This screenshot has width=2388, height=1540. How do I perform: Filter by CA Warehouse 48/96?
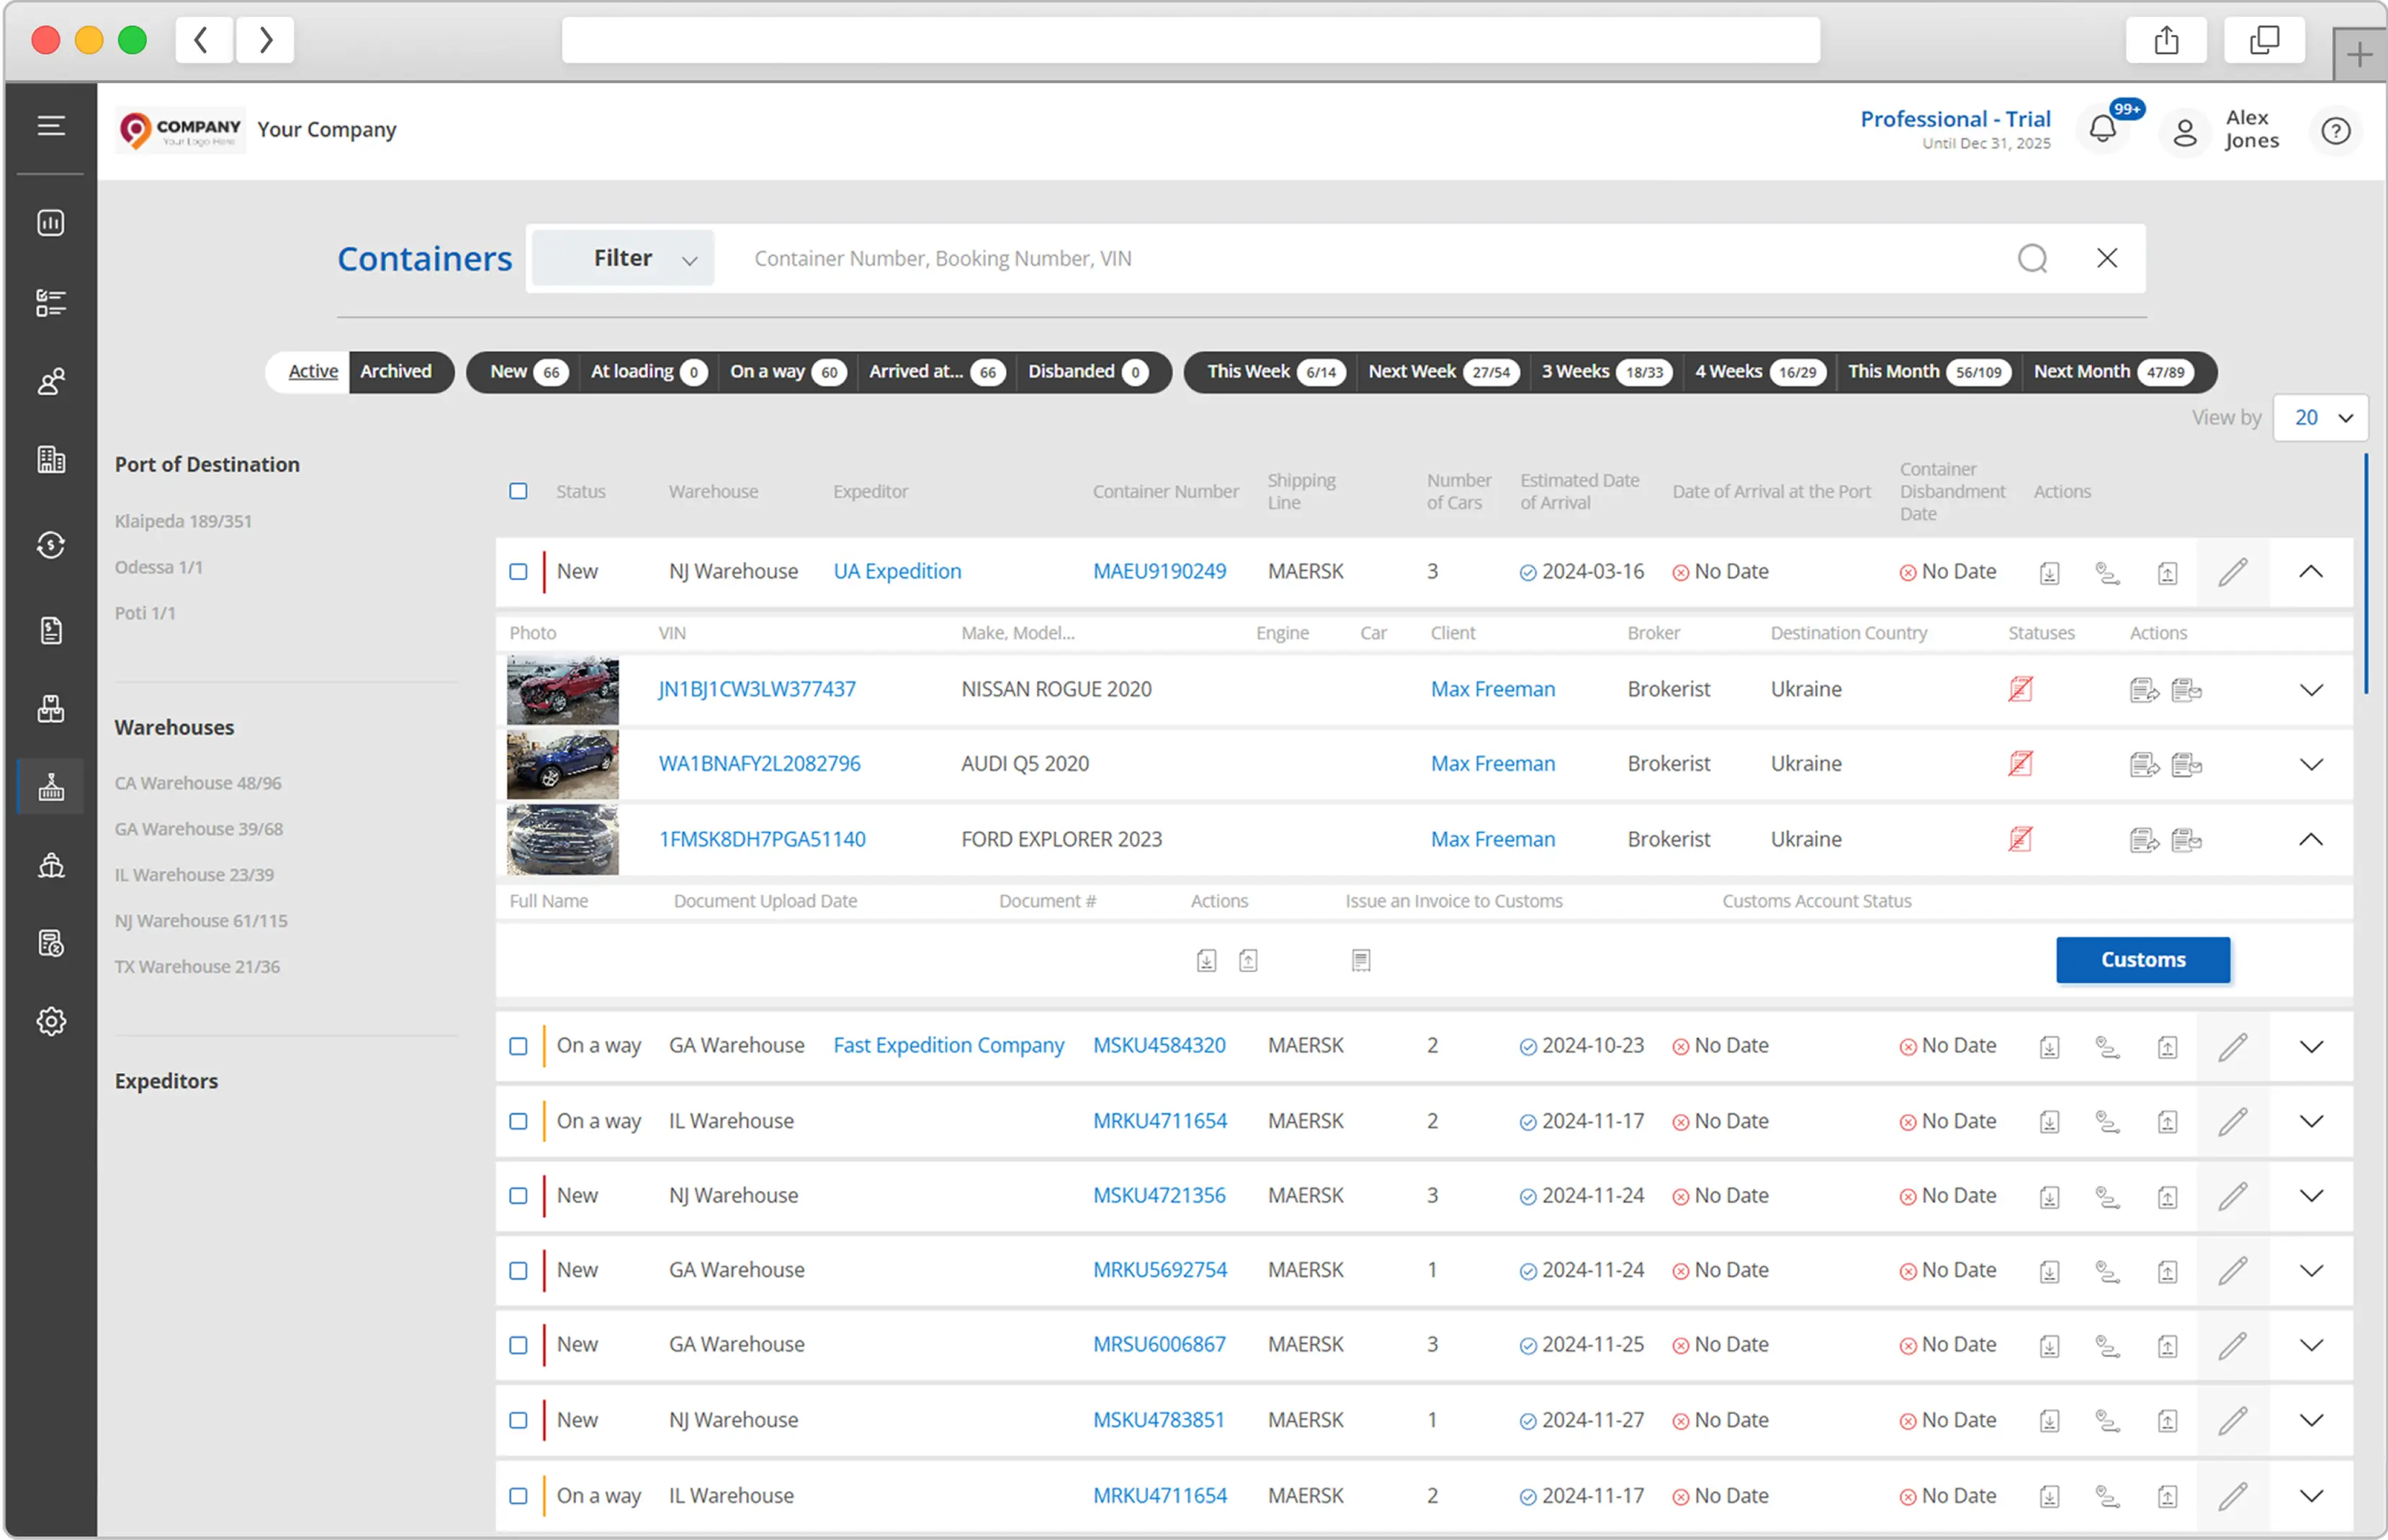coord(198,783)
